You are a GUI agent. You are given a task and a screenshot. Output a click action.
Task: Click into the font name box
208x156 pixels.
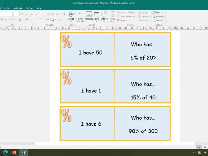pos(6,14)
